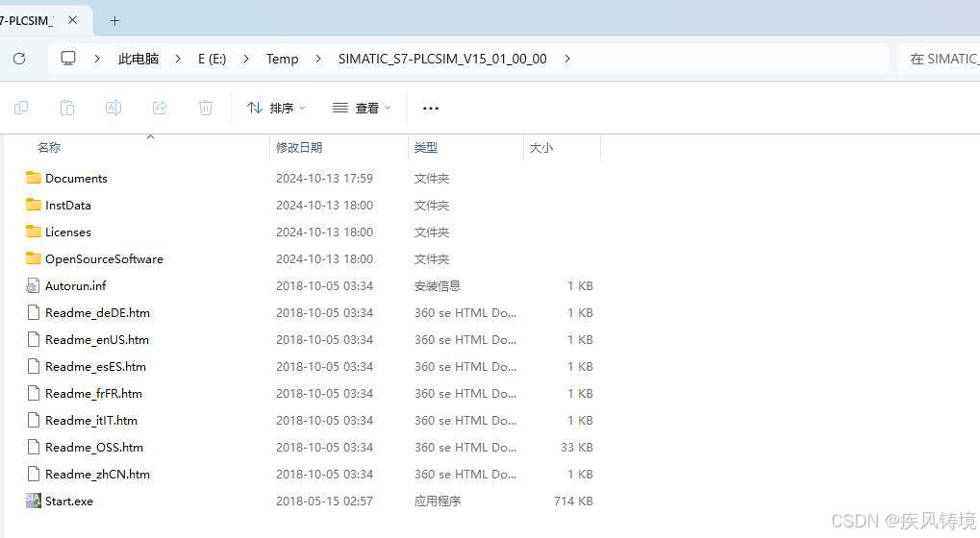The image size is (980, 538).
Task: Click the Readme_deDE.htm file icon
Action: pos(33,312)
